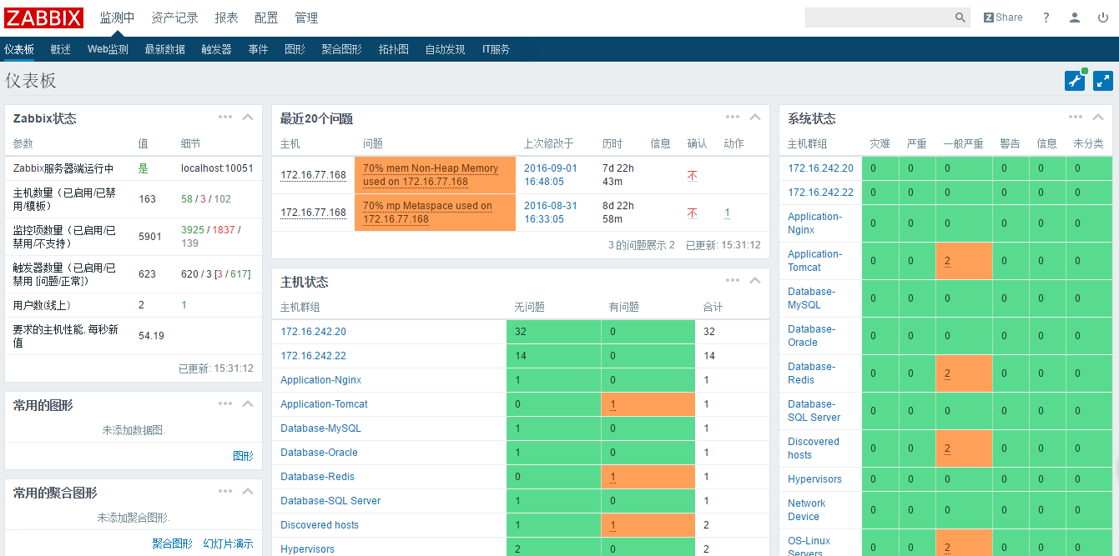Click the top search input field
The height and width of the screenshot is (556, 1119).
click(878, 18)
